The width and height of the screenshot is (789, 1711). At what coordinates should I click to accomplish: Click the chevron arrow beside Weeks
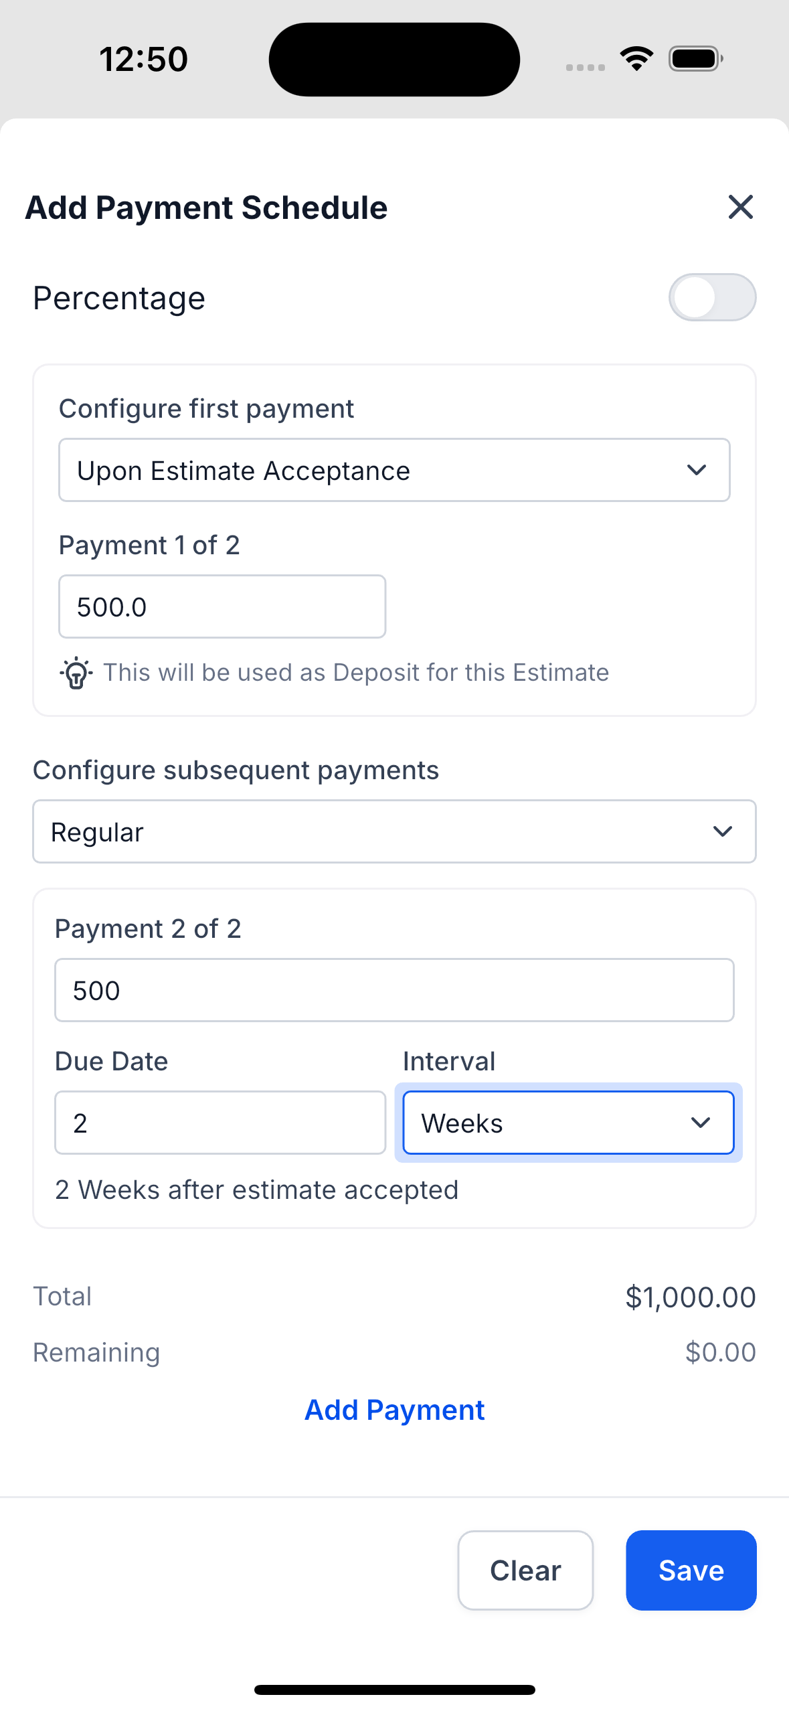[701, 1123]
